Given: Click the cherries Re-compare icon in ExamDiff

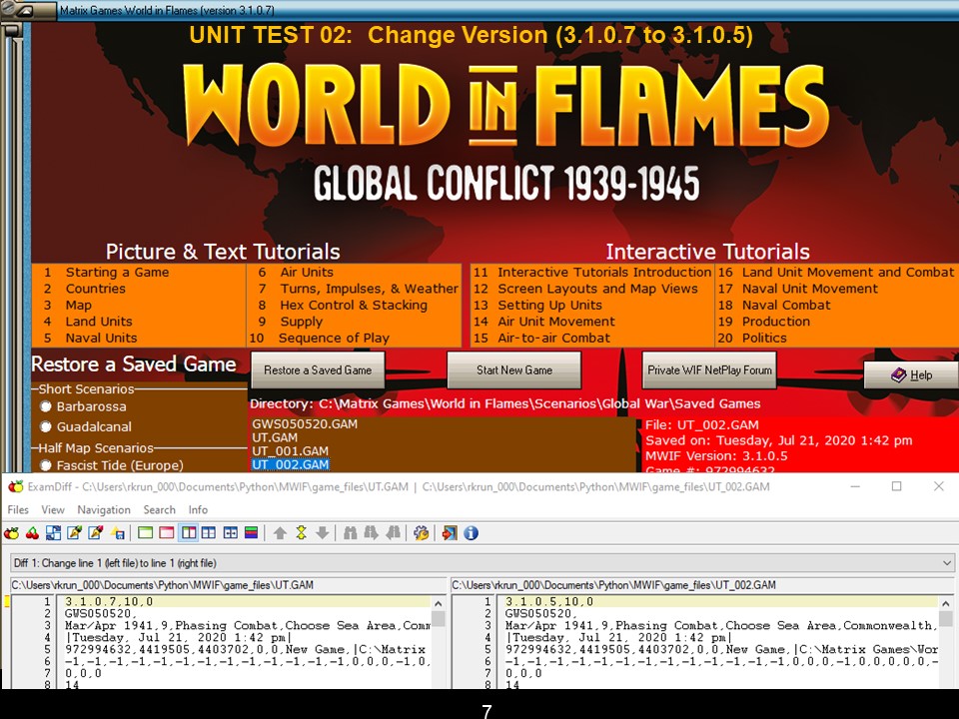Looking at the screenshot, I should click(32, 533).
